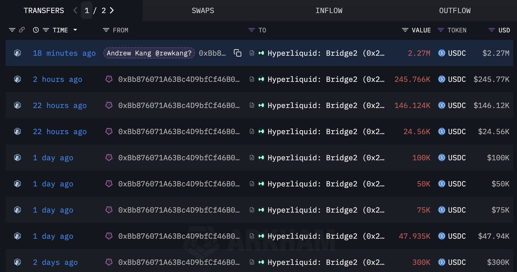Click USDC token icon in $300K row
Image resolution: width=517 pixels, height=272 pixels.
click(442, 263)
